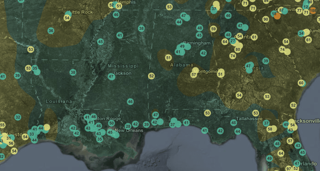
Task: Select the 49 marker at Birmingham
Action: (x=182, y=46)
